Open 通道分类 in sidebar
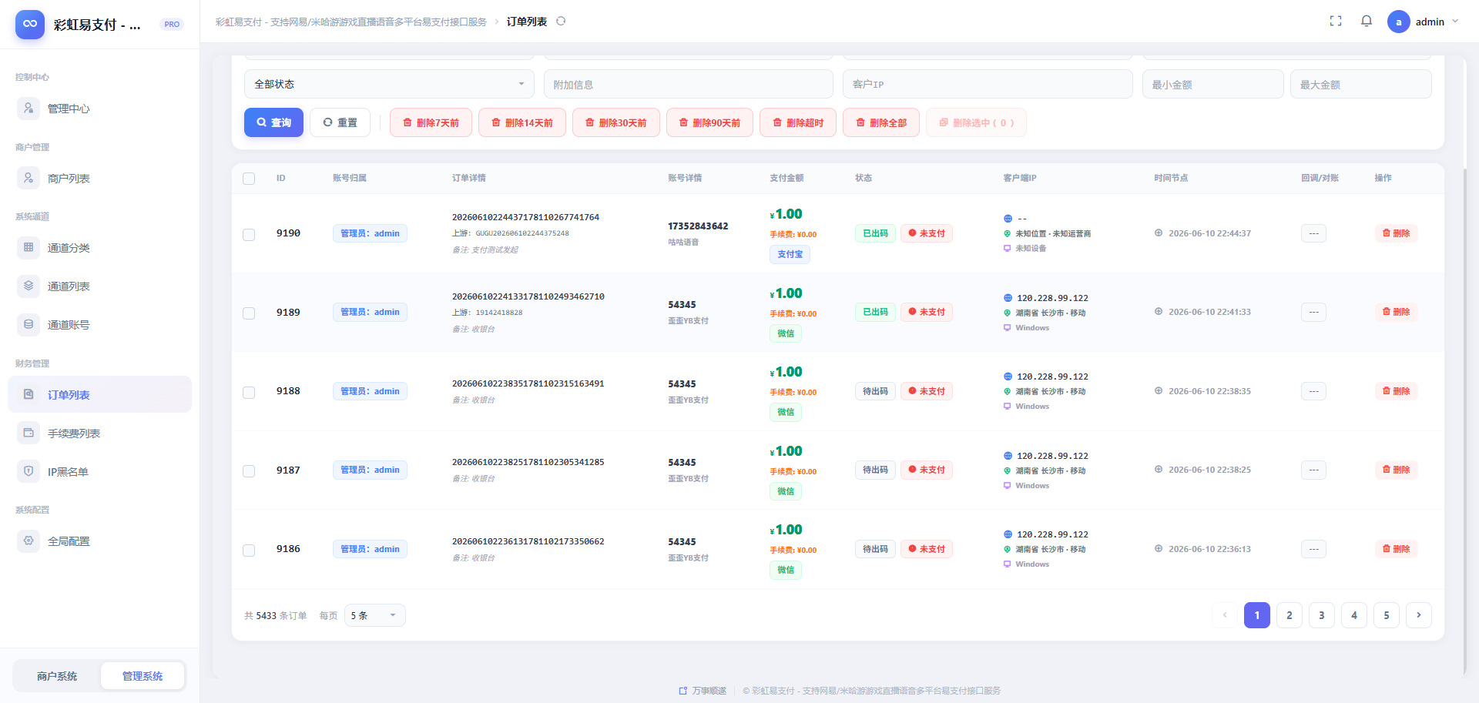 click(x=99, y=248)
